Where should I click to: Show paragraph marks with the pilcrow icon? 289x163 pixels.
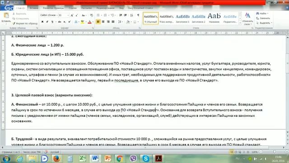138,15
